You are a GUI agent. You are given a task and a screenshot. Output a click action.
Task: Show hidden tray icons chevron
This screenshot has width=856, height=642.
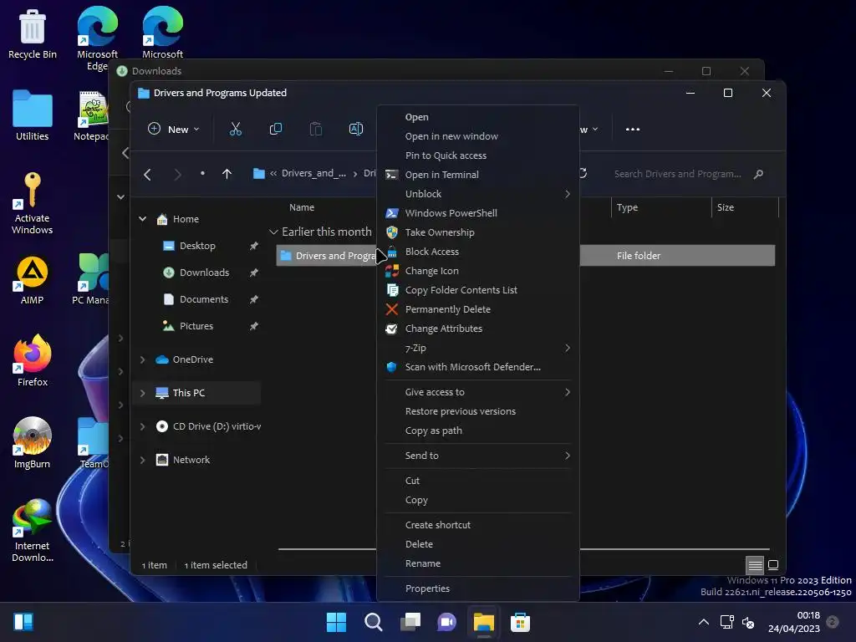704,622
